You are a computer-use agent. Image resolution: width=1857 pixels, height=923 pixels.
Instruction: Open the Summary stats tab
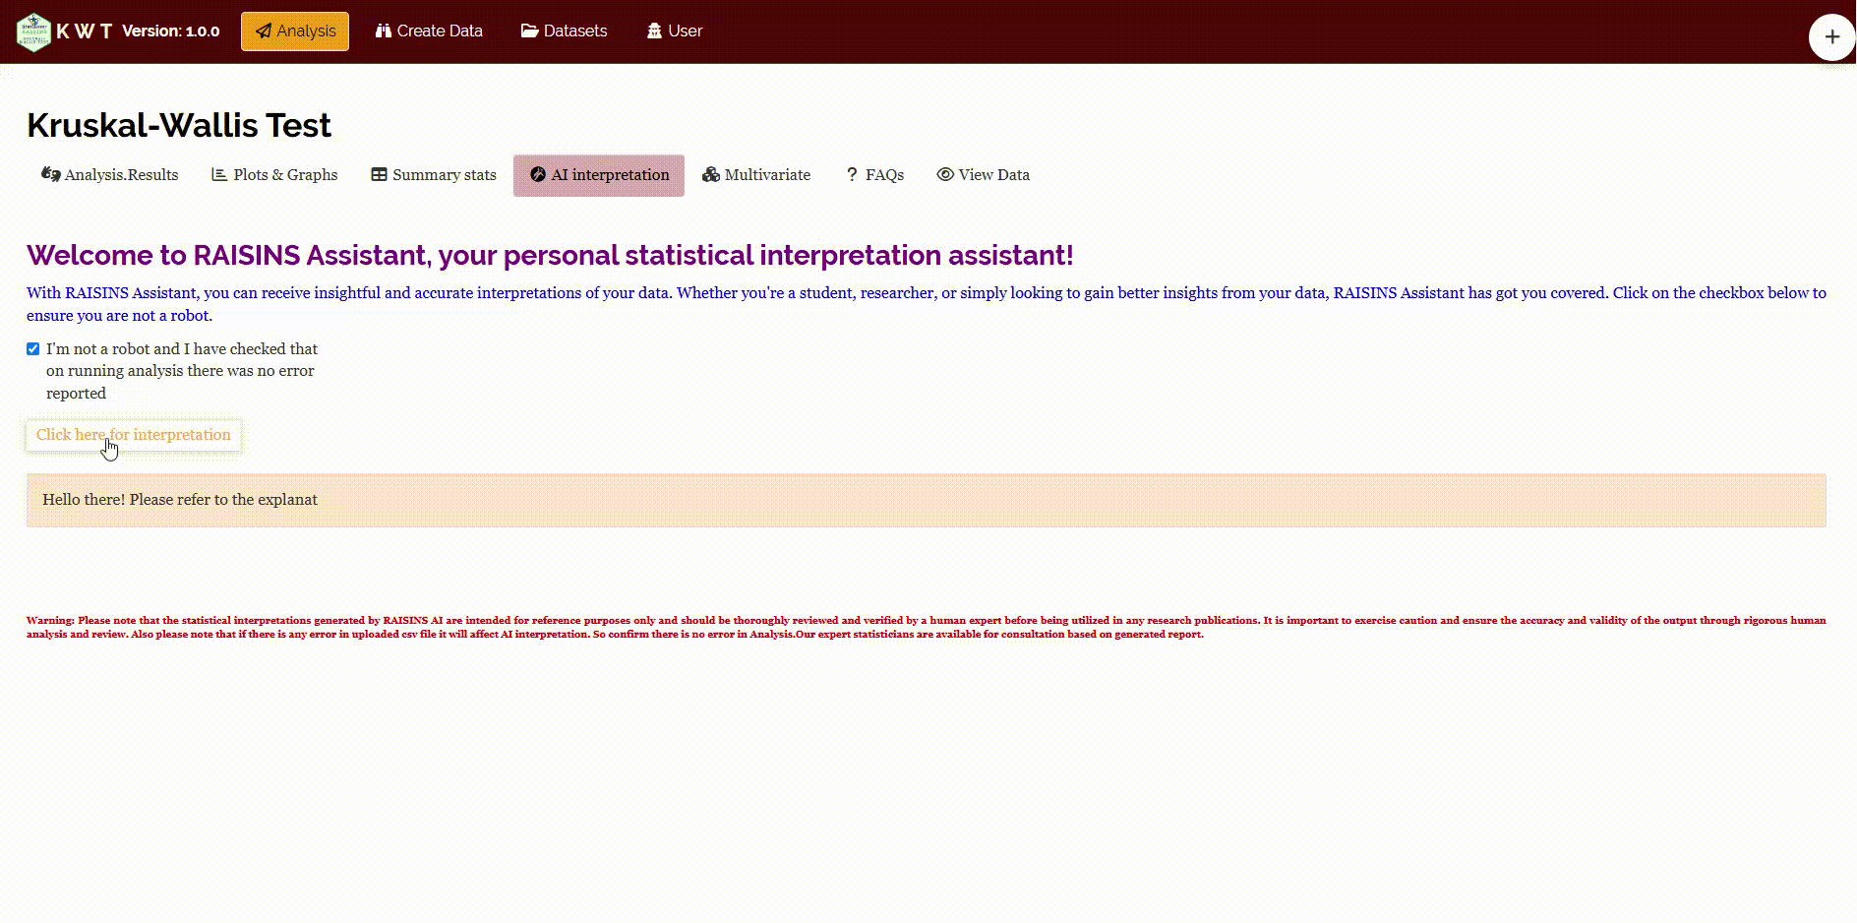pyautogui.click(x=434, y=175)
